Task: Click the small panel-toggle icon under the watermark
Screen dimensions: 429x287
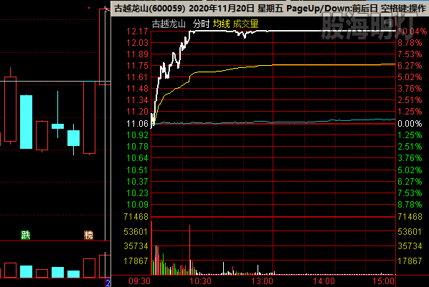Action: (390, 24)
